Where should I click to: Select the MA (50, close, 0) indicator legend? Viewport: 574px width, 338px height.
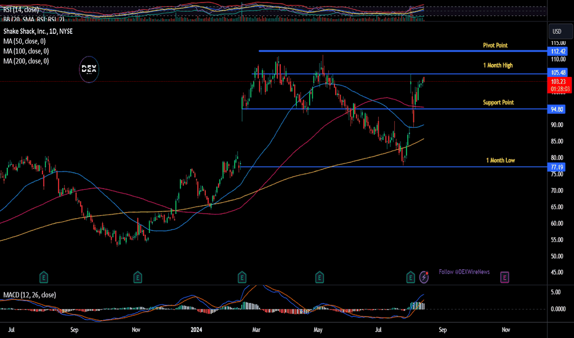25,41
